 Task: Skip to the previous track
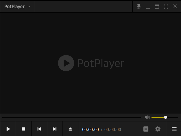tap(39, 129)
